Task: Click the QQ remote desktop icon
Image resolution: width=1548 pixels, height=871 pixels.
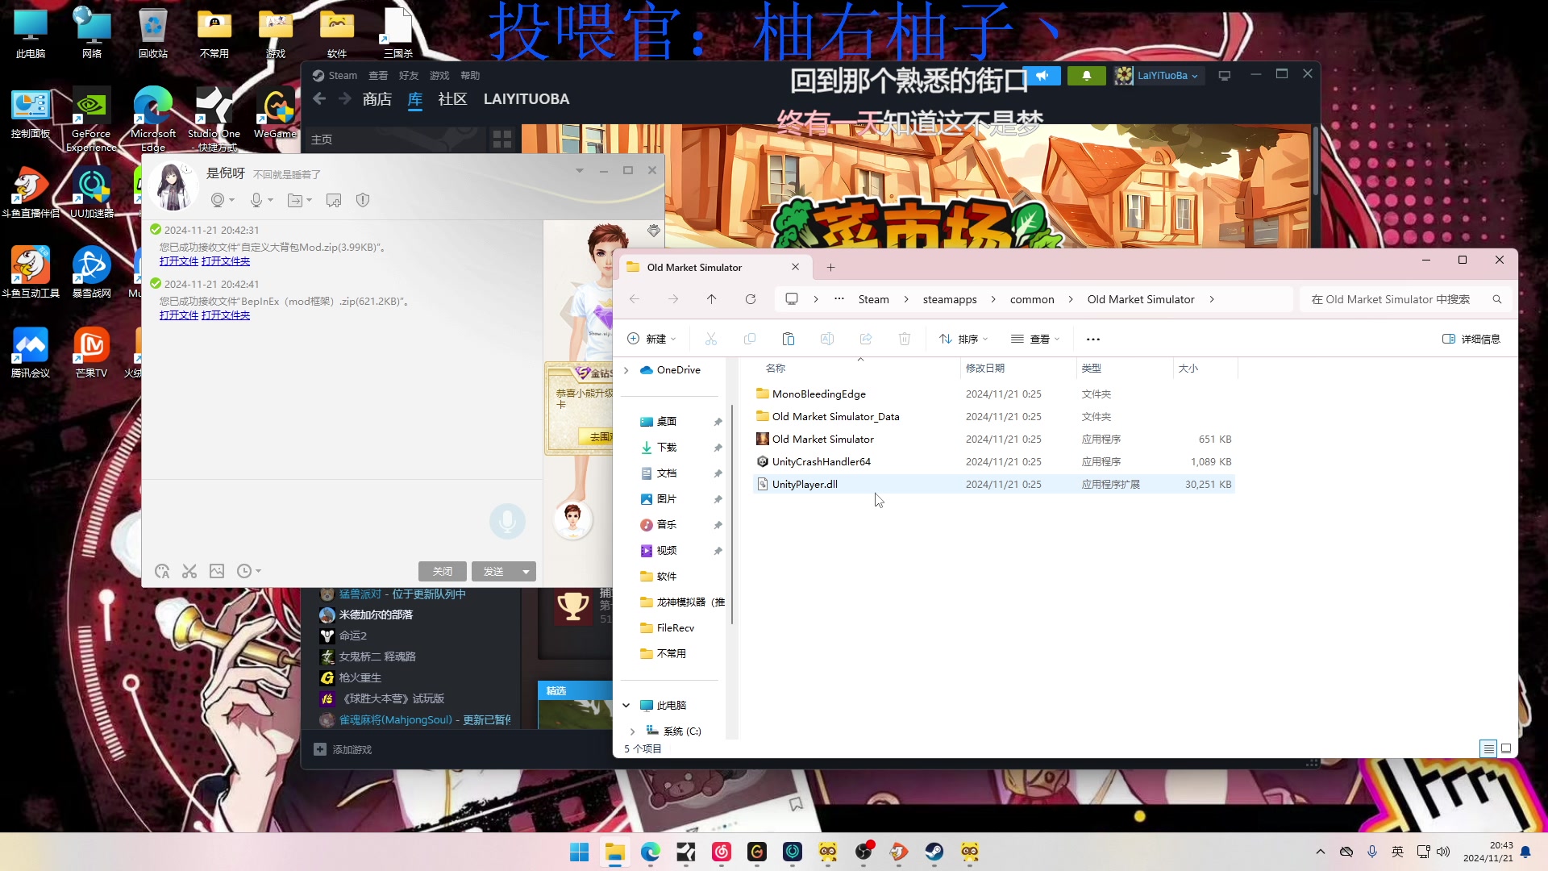Action: [x=334, y=200]
